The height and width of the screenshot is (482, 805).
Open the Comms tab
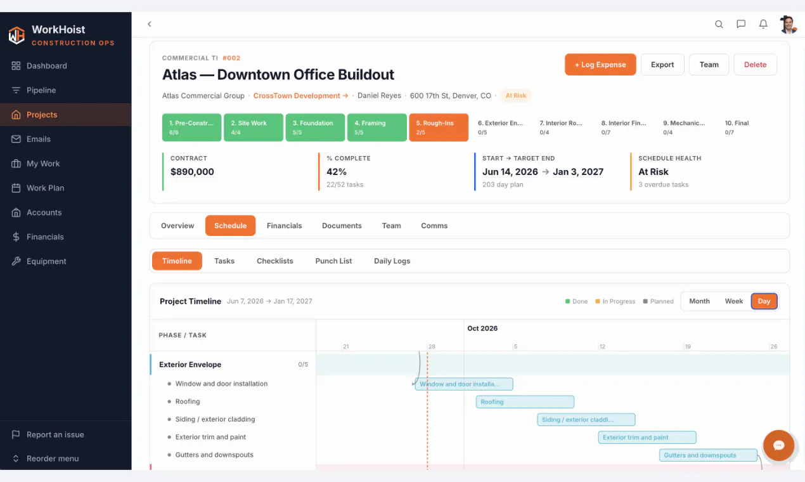(434, 226)
